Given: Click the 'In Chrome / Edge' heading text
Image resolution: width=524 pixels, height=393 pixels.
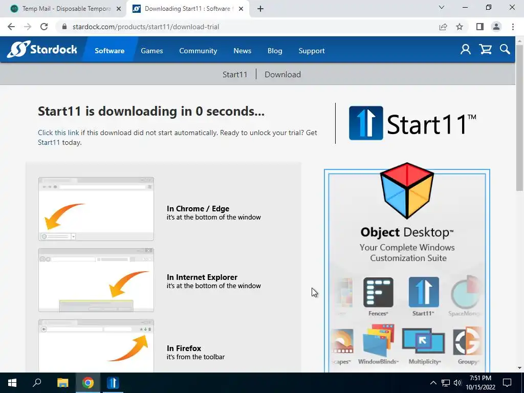Looking at the screenshot, I should [198, 209].
